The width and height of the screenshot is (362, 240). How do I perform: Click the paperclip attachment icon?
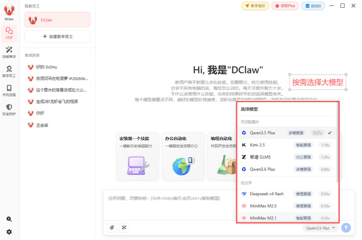112,228
